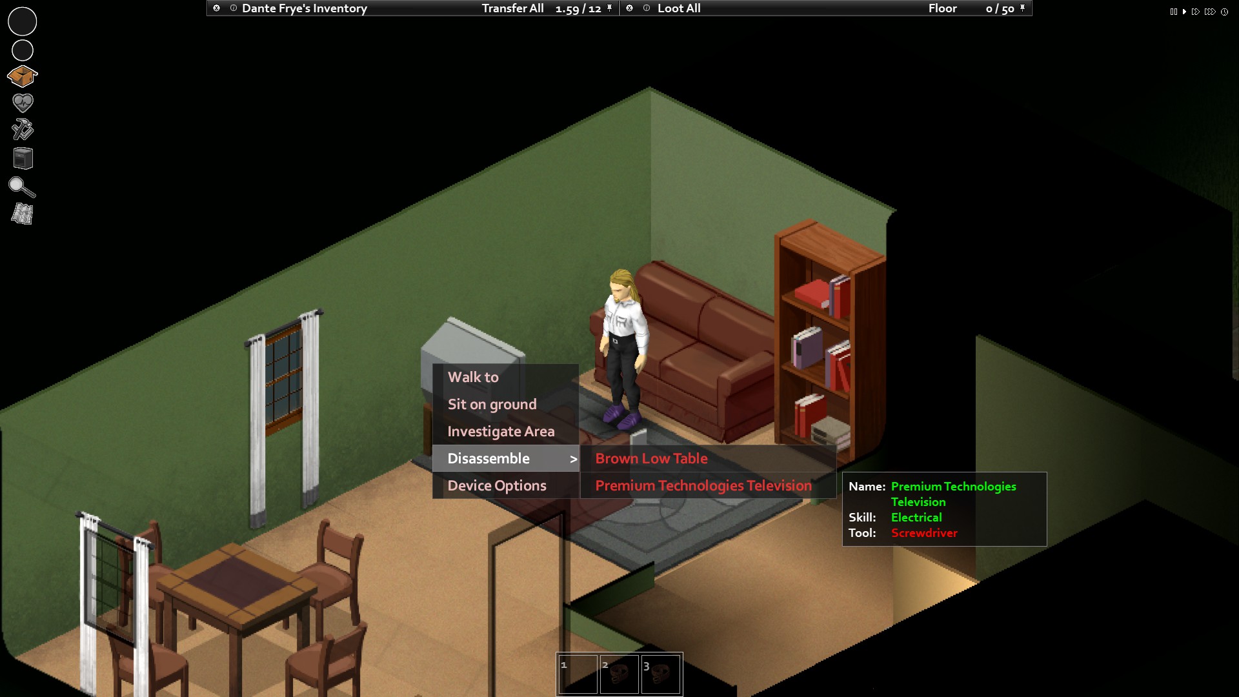Click Walk to context menu option

coord(473,376)
